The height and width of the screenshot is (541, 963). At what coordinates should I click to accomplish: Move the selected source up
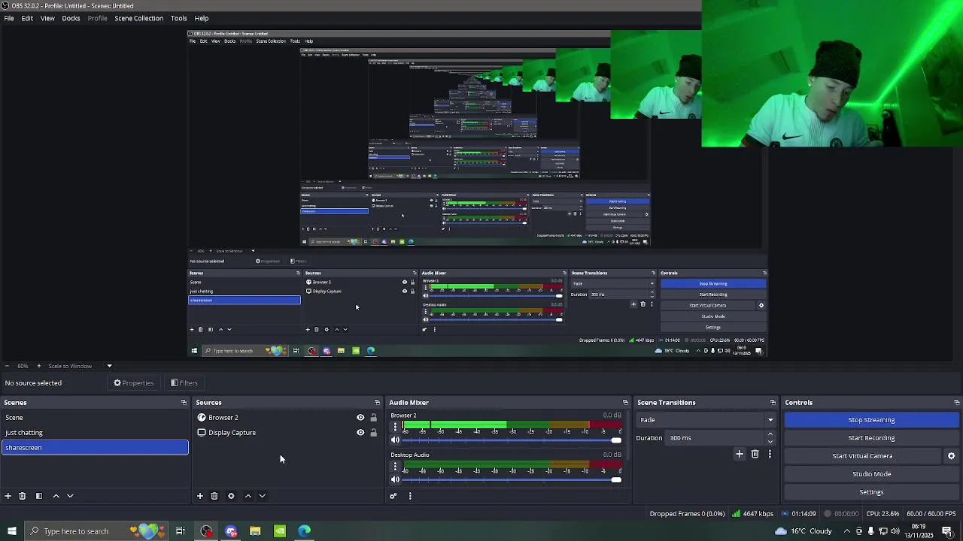point(248,496)
